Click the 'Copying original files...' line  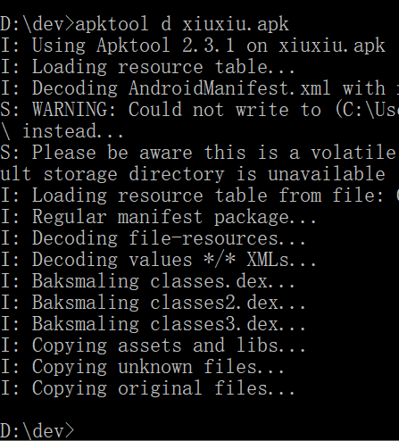147,388
